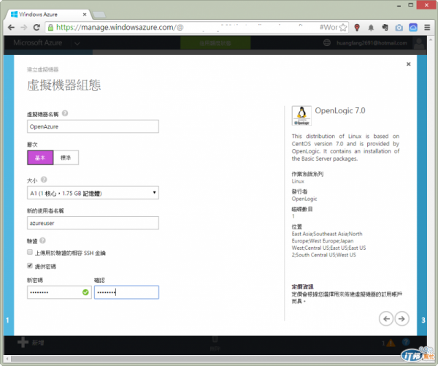Screen dimensions: 438x366
Task: Bookmark the page with star icon
Action: [x=343, y=28]
